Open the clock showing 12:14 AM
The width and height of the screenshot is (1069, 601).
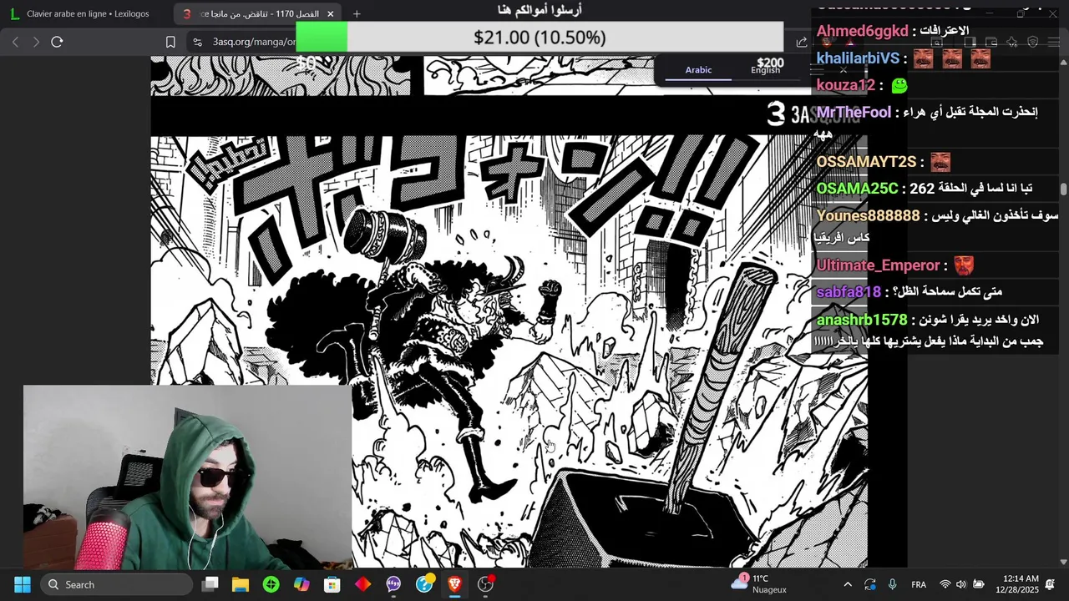(x=1016, y=583)
